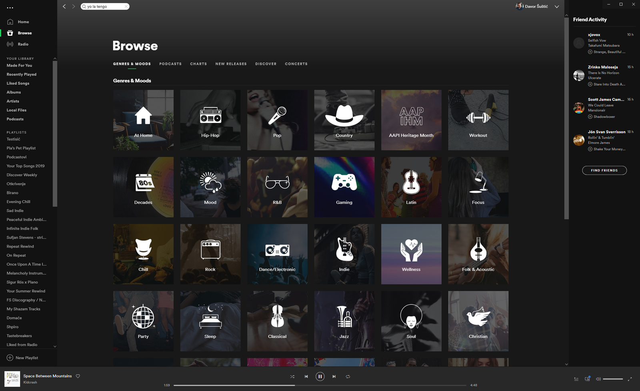Viewport: 640px width, 391px height.
Task: Open the Sleep genre tile
Action: (210, 321)
